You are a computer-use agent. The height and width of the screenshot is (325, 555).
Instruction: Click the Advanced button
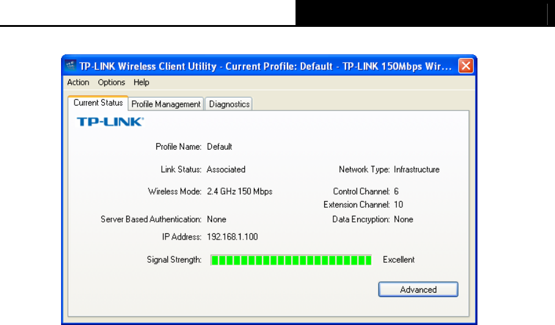(418, 290)
